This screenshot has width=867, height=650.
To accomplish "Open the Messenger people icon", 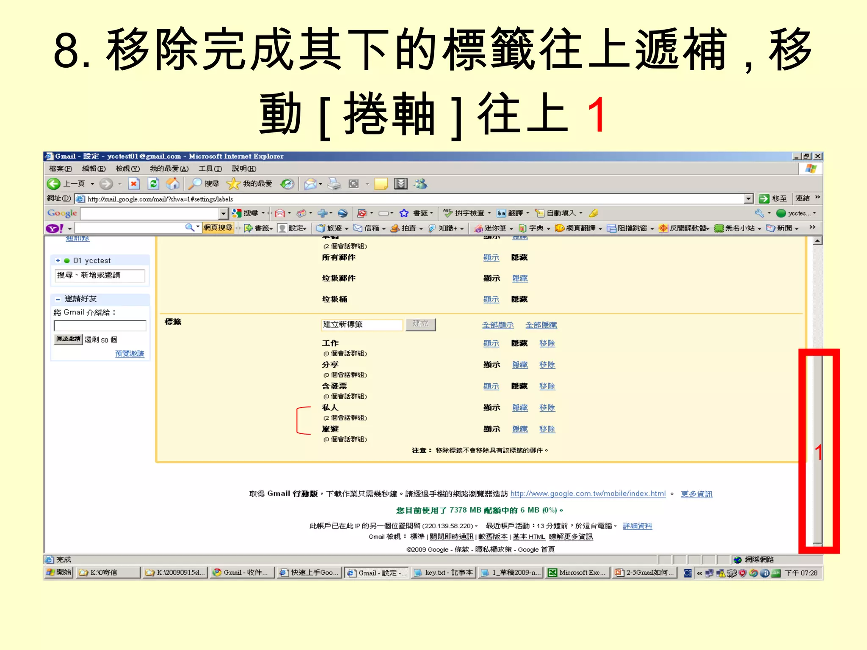I will (x=421, y=184).
